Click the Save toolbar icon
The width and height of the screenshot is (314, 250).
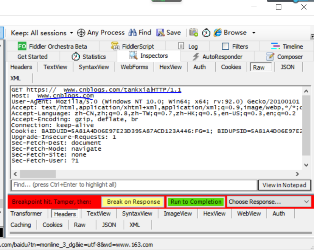coord(160,33)
